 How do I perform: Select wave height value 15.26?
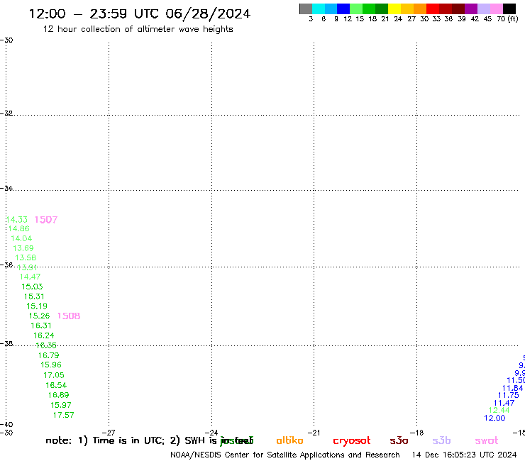tap(39, 316)
